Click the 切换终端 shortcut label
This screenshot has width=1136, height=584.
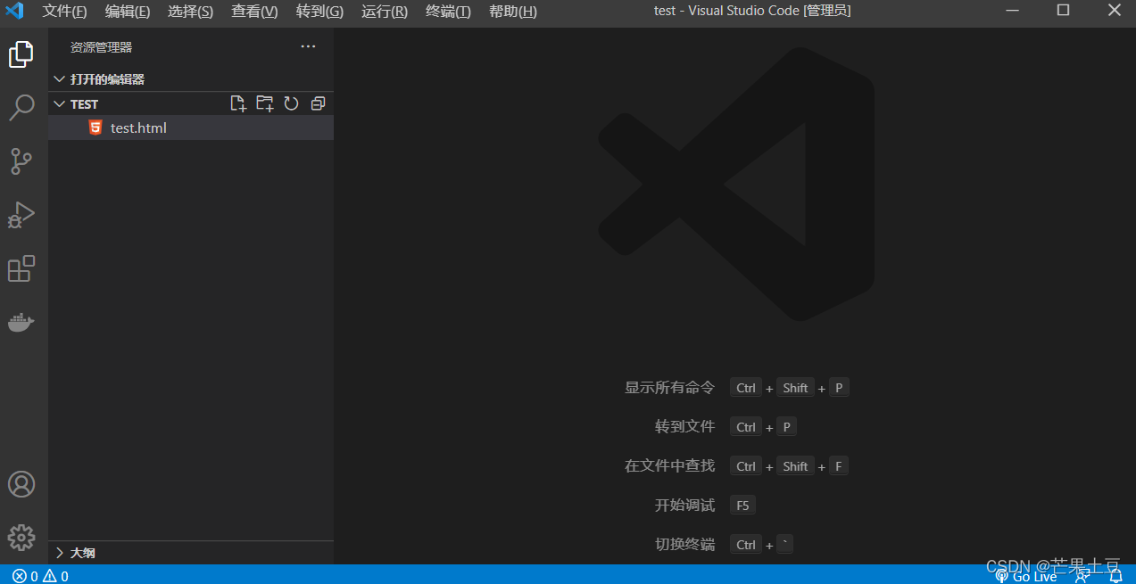[x=684, y=544]
